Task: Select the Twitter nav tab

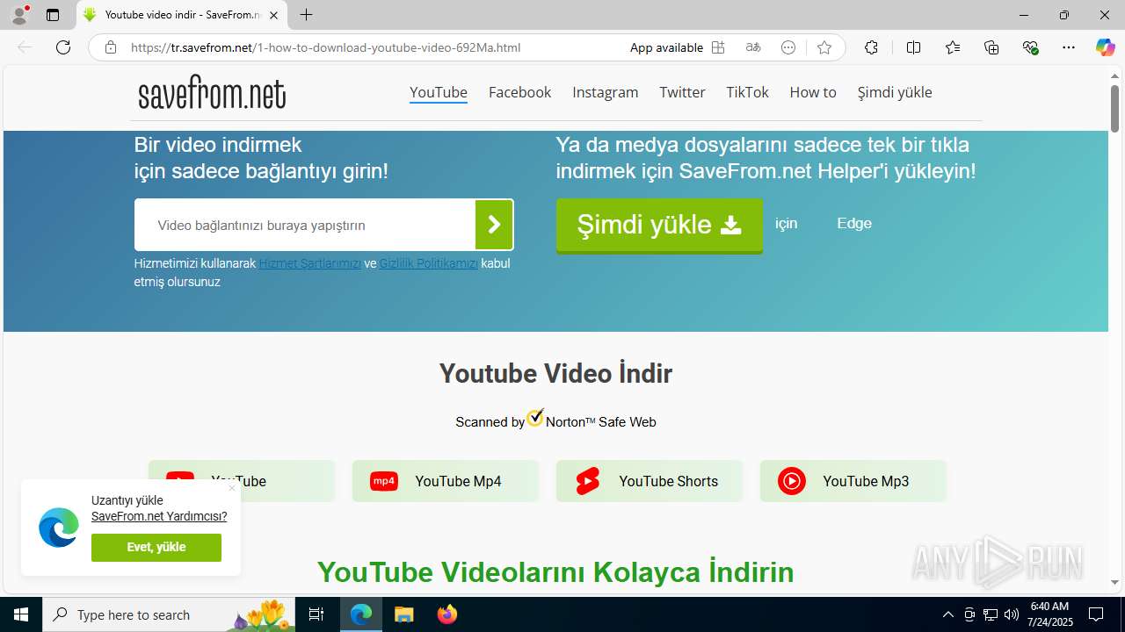Action: click(682, 92)
